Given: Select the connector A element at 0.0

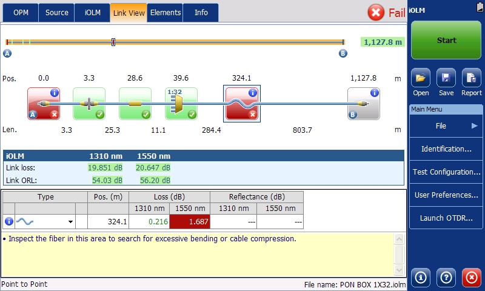Looking at the screenshot, I should [x=43, y=104].
